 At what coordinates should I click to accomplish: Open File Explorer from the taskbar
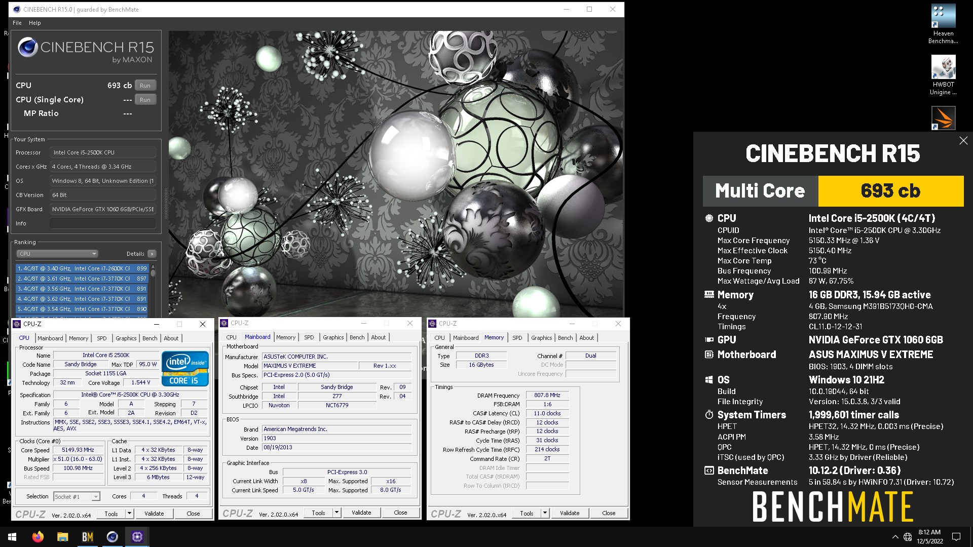tap(62, 537)
